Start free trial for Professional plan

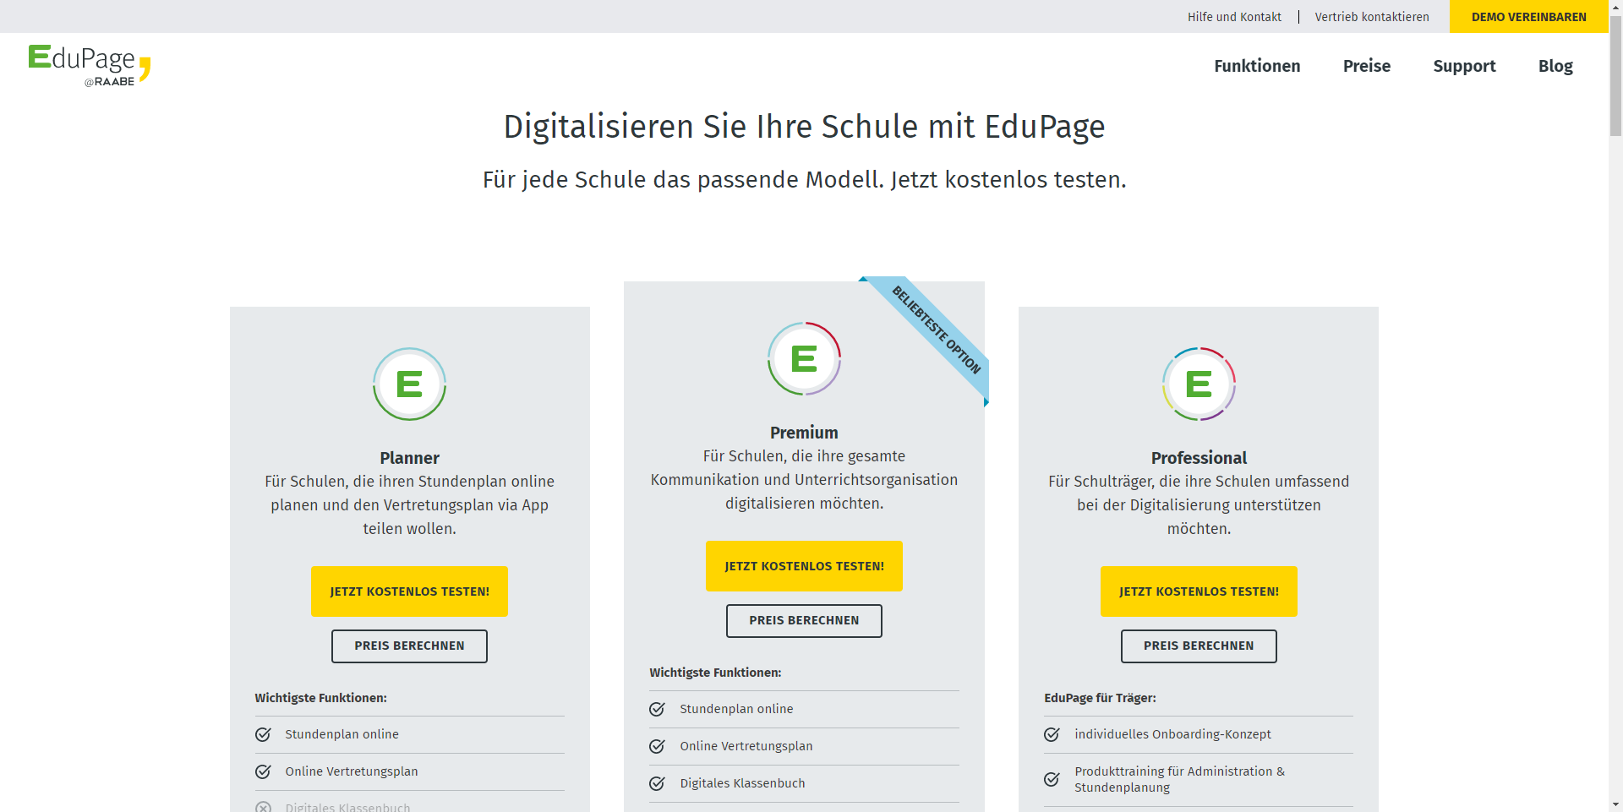pyautogui.click(x=1199, y=591)
